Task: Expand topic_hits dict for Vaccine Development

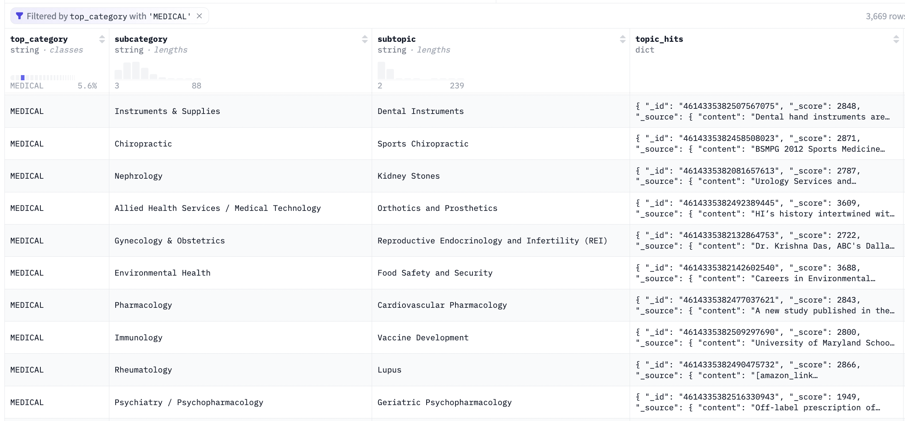Action: [x=765, y=337]
